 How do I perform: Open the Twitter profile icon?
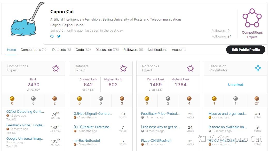click(59, 36)
